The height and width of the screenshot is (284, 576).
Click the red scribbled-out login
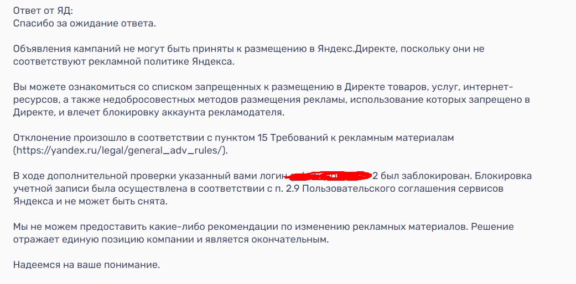click(x=329, y=176)
